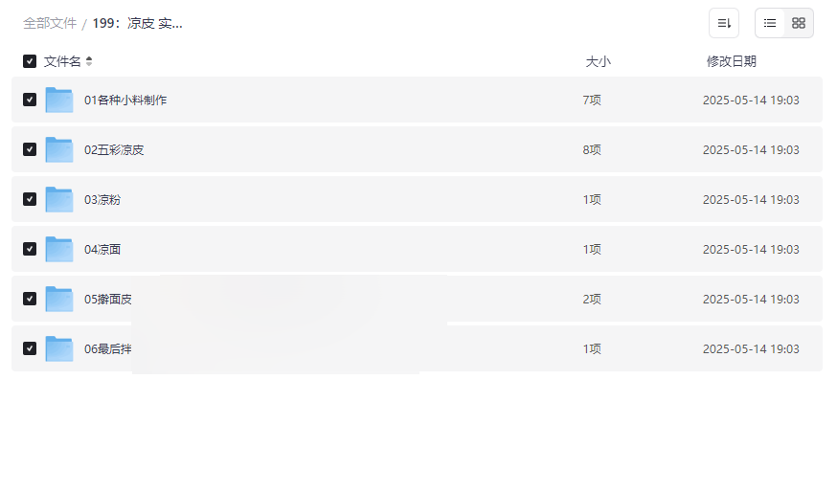Switch to grid view layout

[799, 23]
